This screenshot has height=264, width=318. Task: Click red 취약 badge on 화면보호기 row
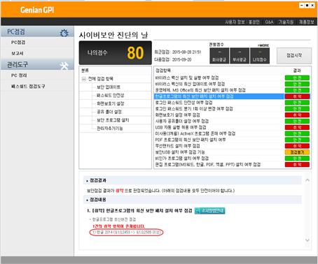(297, 115)
